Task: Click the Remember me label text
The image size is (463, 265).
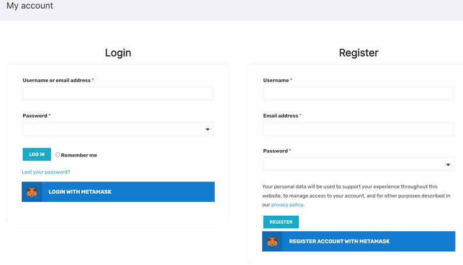Action: pyautogui.click(x=79, y=155)
